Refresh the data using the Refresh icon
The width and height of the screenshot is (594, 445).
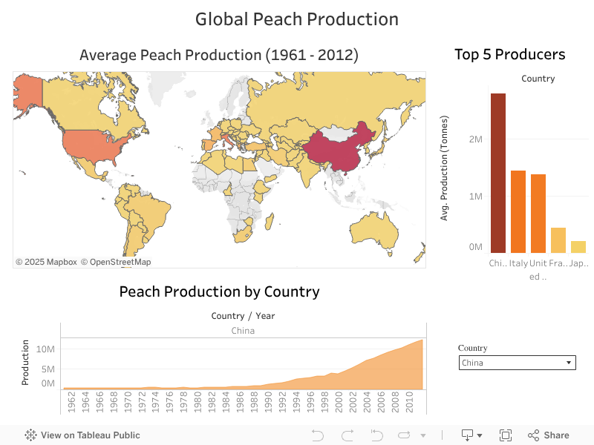(x=405, y=435)
